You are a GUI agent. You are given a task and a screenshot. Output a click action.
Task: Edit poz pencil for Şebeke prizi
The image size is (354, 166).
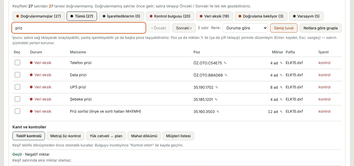point(216,99)
